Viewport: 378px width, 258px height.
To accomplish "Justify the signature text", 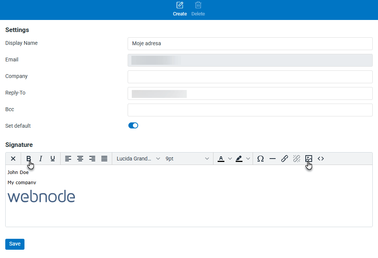I will pos(104,159).
